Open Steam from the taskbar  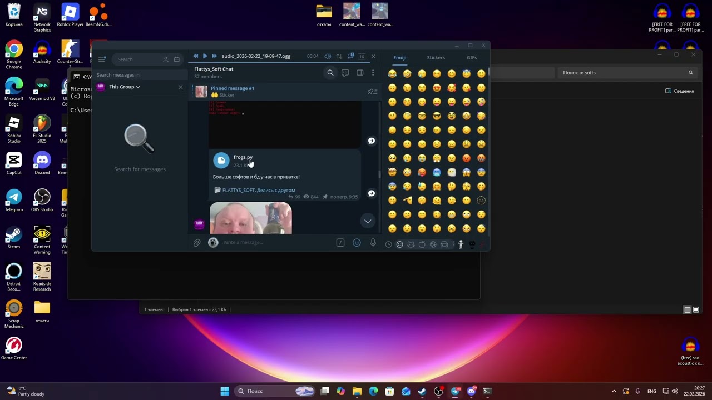pyautogui.click(x=422, y=391)
